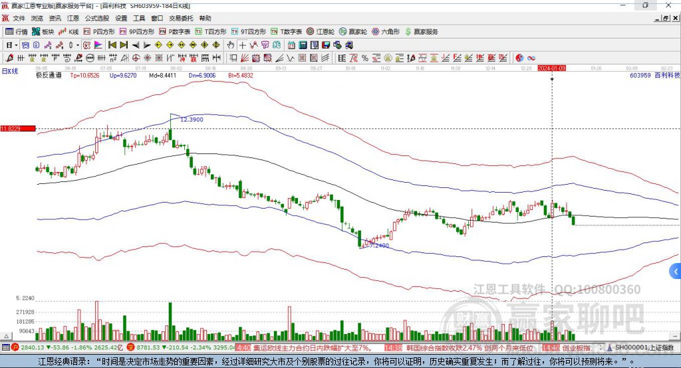
Task: Click the red 11.8229 price marker
Action: pyautogui.click(x=18, y=128)
